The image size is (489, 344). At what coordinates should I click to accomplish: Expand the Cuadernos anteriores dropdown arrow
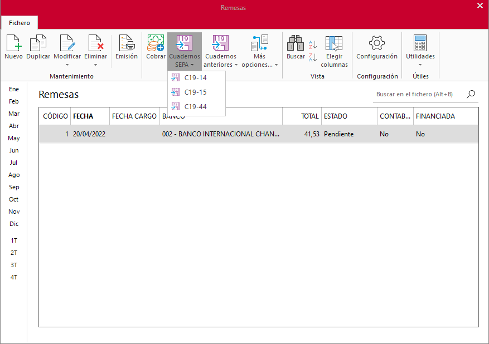[x=236, y=65]
